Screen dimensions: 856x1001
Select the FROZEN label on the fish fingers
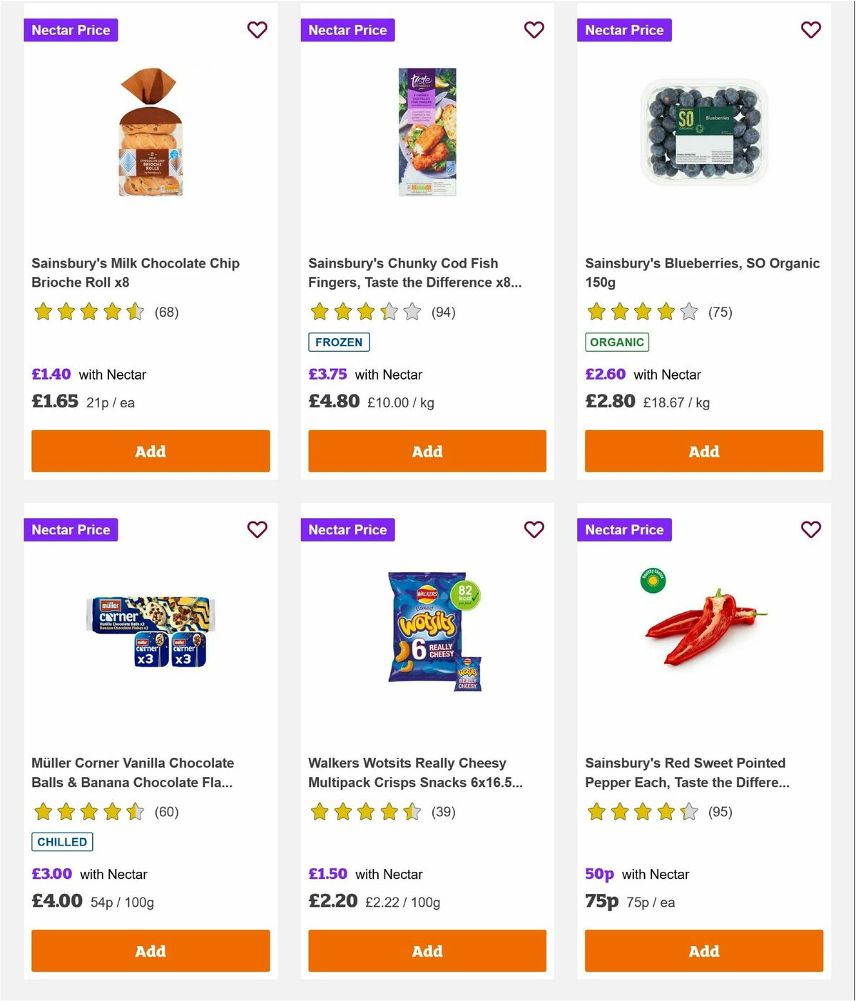[339, 342]
